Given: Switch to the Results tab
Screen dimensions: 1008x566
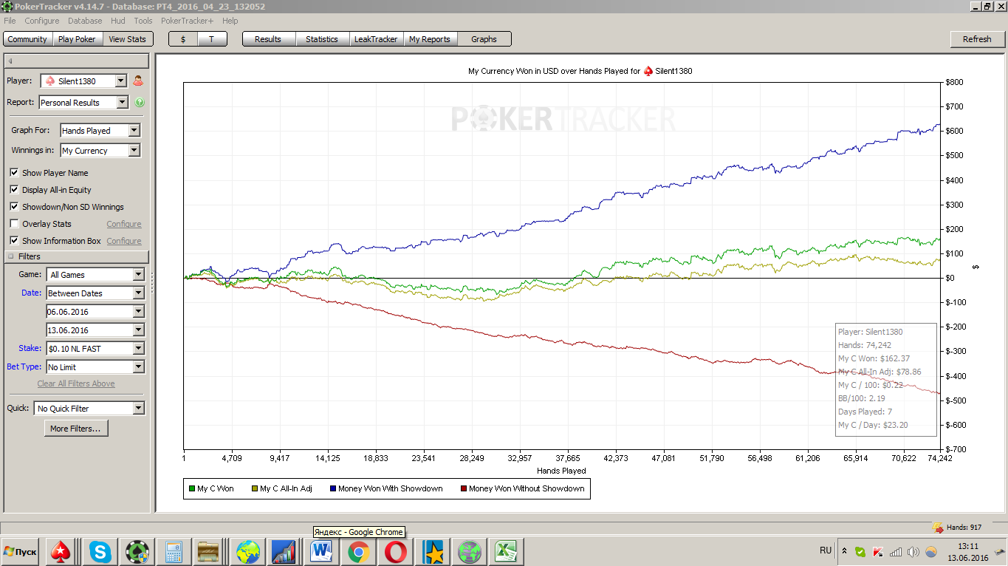Looking at the screenshot, I should tap(268, 39).
